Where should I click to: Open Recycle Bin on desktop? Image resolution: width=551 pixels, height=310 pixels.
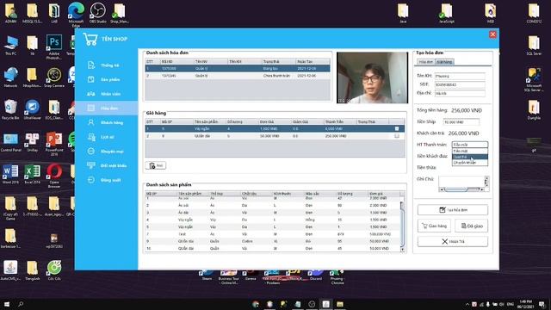click(10, 109)
